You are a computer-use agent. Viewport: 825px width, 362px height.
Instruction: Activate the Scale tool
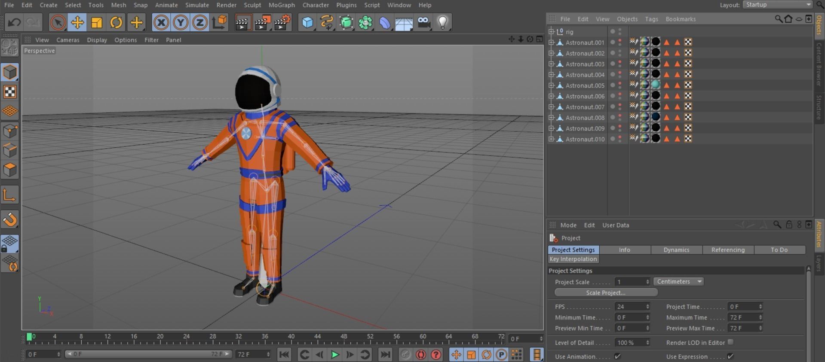[x=97, y=22]
